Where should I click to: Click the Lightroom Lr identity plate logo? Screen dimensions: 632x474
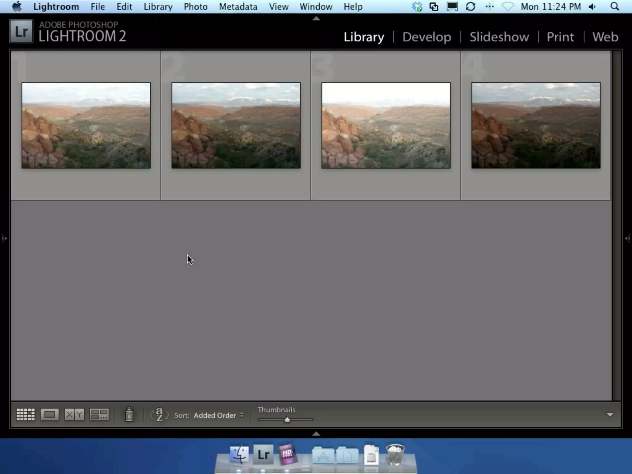[21, 31]
